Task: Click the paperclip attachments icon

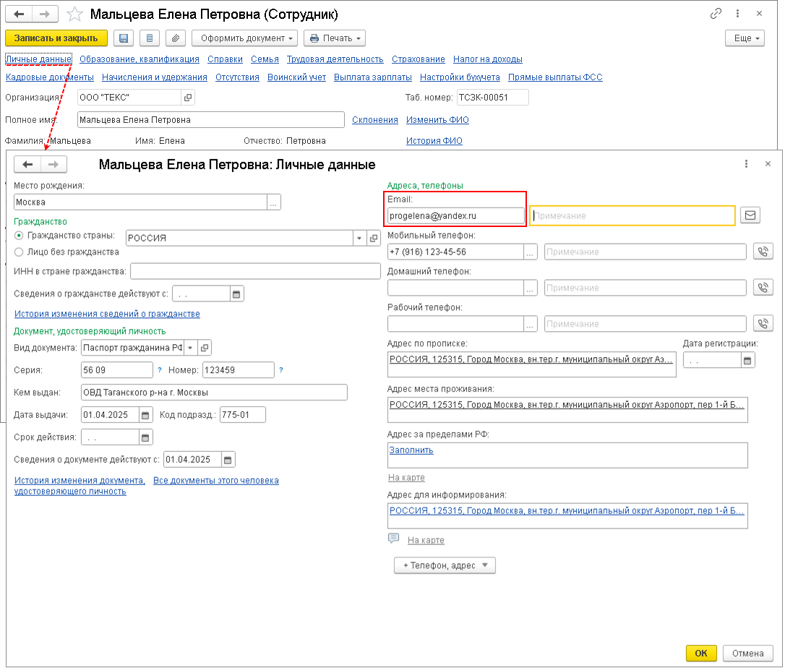Action: pyautogui.click(x=176, y=38)
